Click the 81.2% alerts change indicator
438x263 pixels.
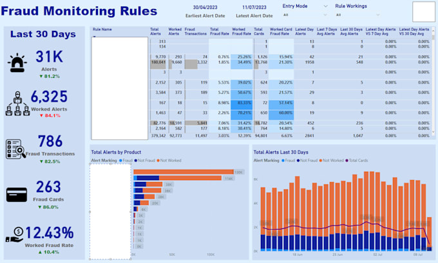(50, 76)
